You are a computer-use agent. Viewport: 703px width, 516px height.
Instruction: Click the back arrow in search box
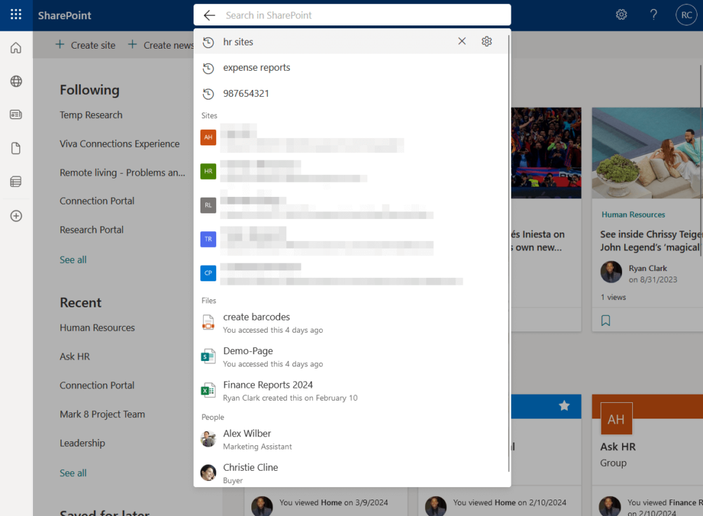[209, 15]
